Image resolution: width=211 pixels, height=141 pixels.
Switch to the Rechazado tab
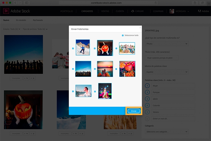coord(38,20)
